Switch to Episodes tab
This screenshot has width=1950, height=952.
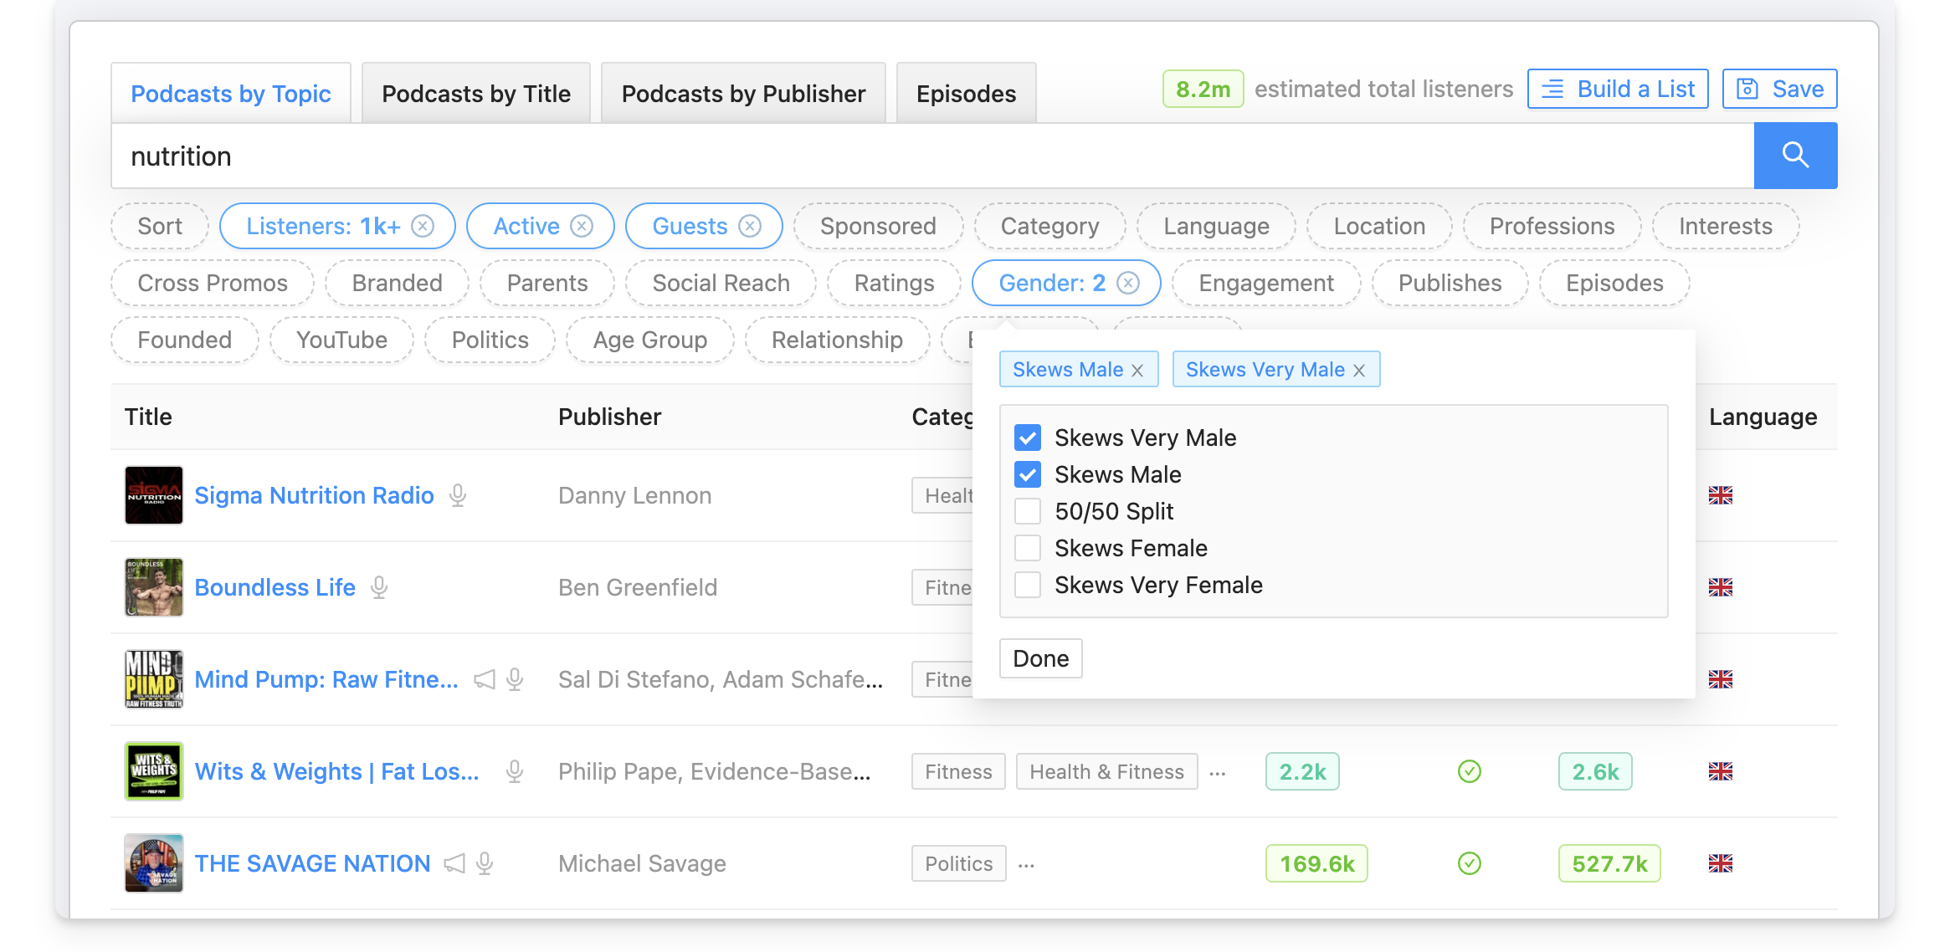click(966, 94)
